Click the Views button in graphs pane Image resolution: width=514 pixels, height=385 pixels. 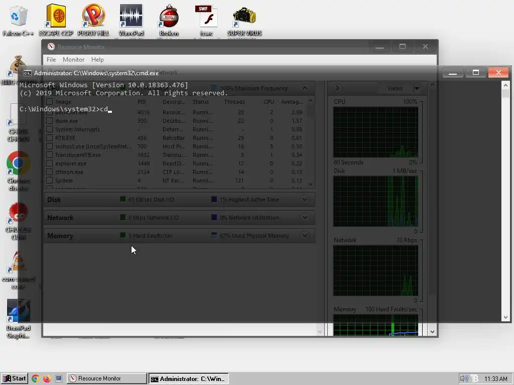click(x=395, y=88)
